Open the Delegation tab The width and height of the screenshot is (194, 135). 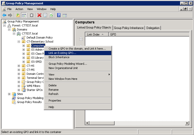pos(153,28)
